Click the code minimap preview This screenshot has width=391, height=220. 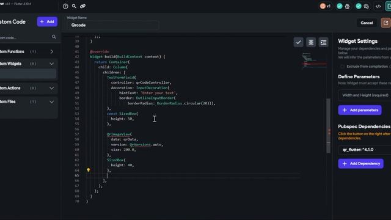[x=313, y=61]
